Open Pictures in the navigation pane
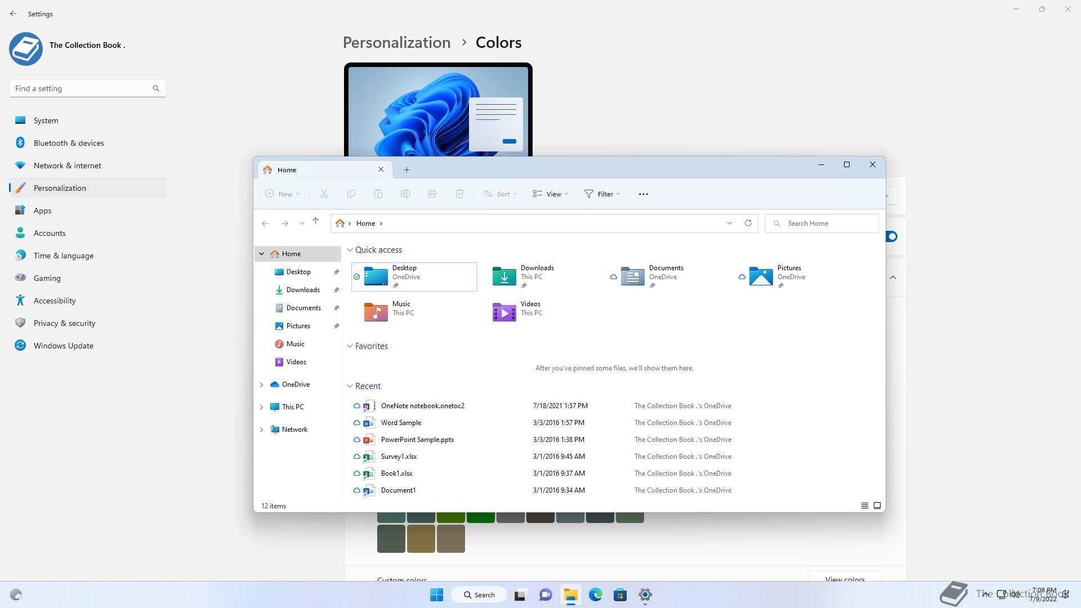This screenshot has width=1081, height=608. (298, 326)
